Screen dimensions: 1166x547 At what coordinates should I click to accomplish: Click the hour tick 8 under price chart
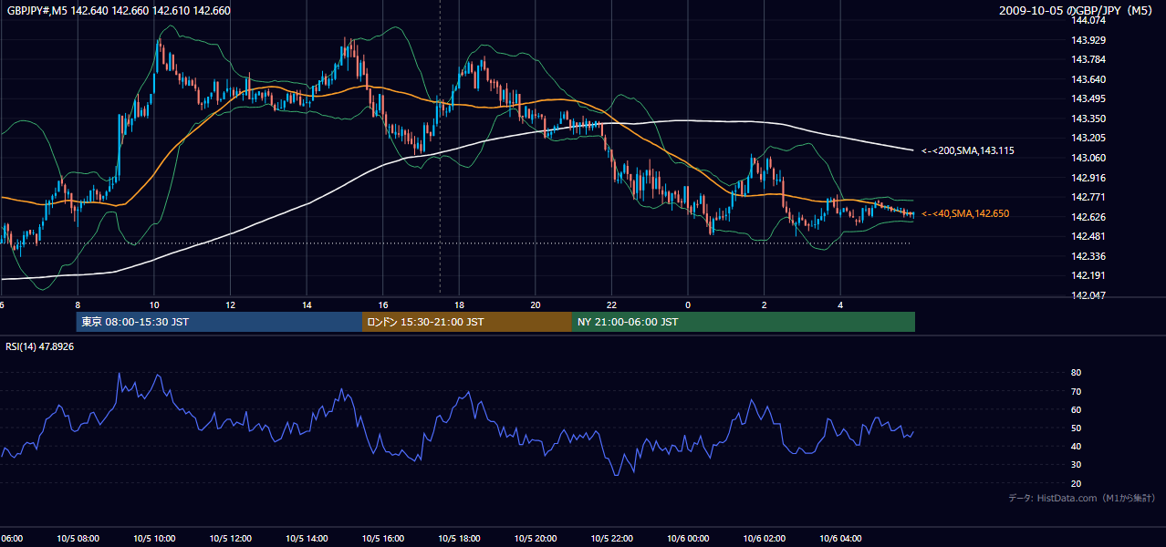[x=78, y=305]
